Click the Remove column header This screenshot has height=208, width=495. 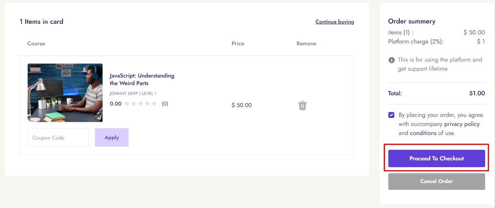(306, 43)
